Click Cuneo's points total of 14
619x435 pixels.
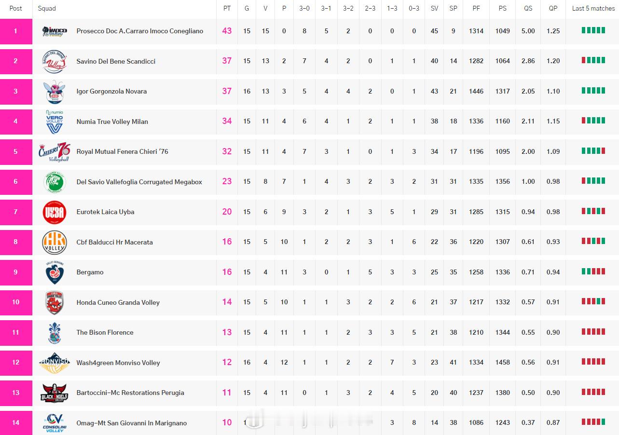227,302
